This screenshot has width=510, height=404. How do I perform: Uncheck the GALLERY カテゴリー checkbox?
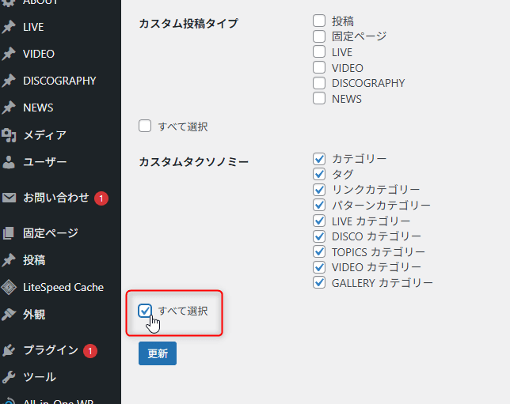319,282
